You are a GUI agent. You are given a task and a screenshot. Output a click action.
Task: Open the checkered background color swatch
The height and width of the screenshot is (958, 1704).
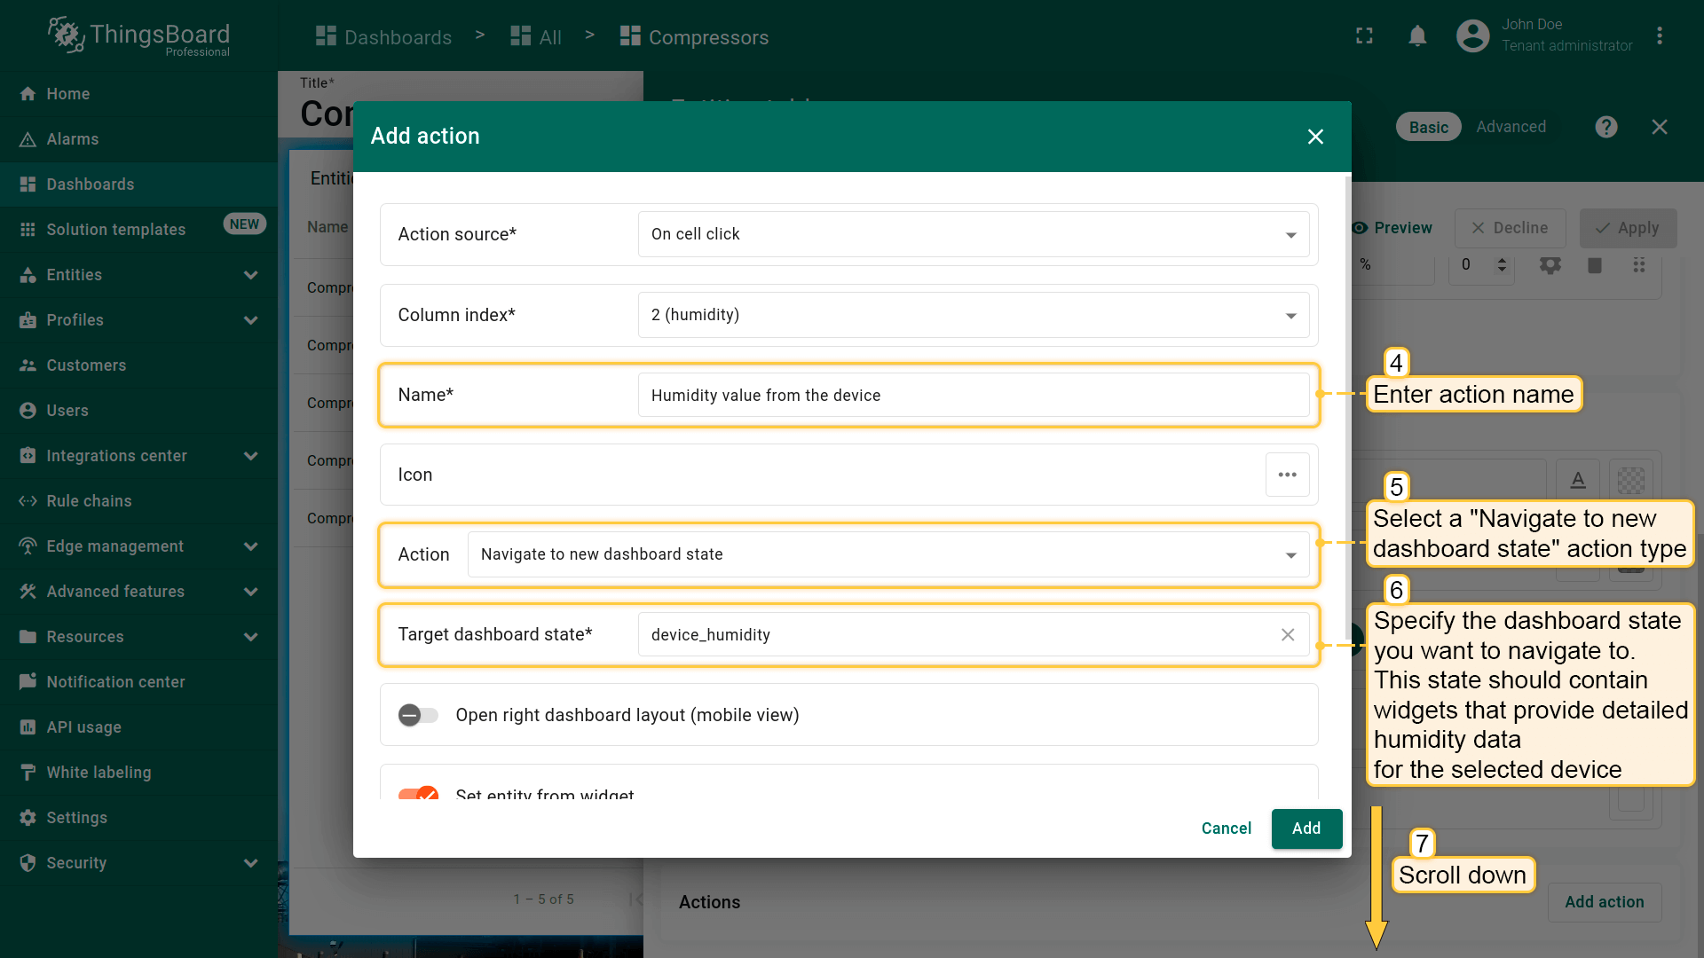1630,481
